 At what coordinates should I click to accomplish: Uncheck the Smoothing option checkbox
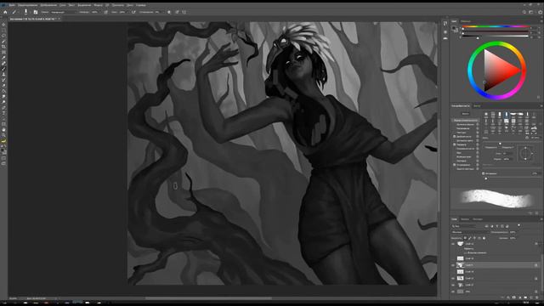455,165
